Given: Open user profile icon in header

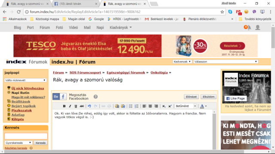Looking at the screenshot, I should click(x=258, y=27).
